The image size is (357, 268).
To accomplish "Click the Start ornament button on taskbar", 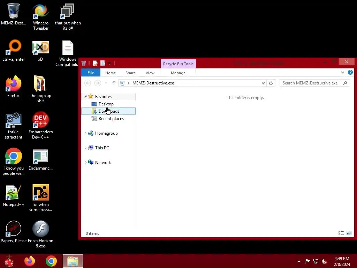I will pyautogui.click(x=9, y=261).
